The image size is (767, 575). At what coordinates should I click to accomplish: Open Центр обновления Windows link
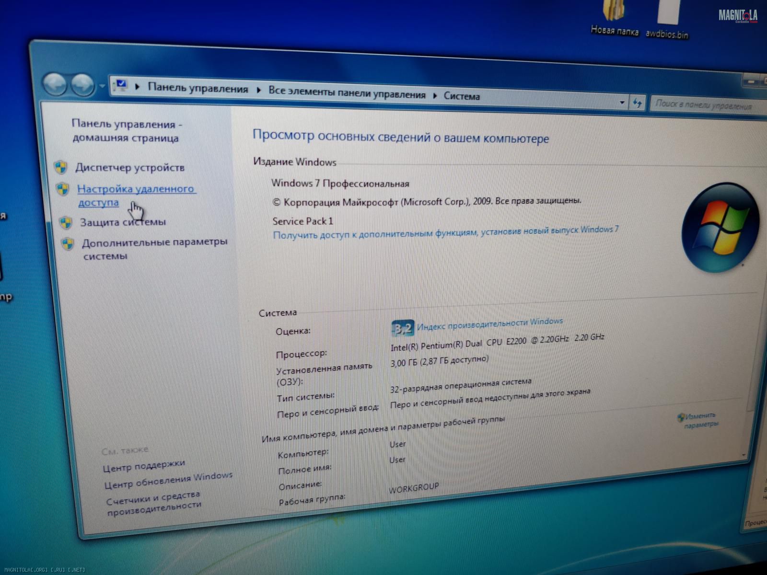tap(168, 480)
